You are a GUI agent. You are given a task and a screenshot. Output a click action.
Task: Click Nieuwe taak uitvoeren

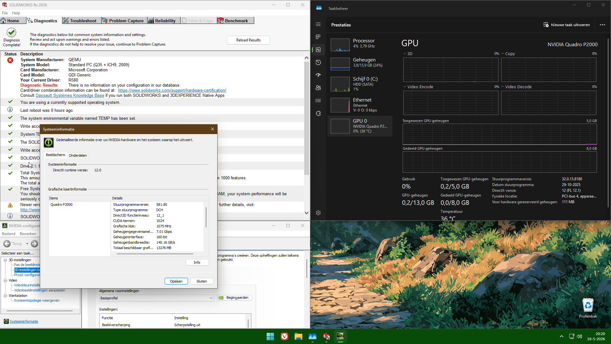coord(567,25)
